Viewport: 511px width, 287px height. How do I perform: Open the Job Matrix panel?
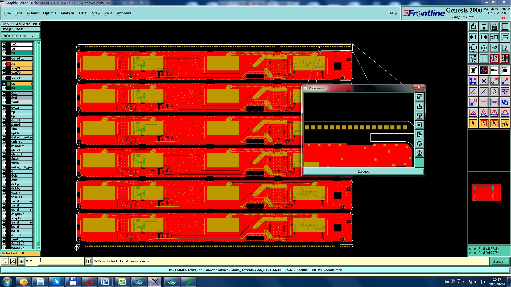tap(21, 36)
